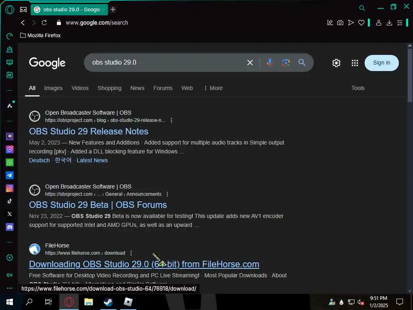Open Twitch in the sidebar

coord(10,136)
